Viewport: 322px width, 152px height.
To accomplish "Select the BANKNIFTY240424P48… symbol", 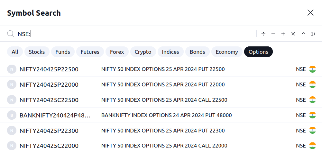I will [55, 115].
